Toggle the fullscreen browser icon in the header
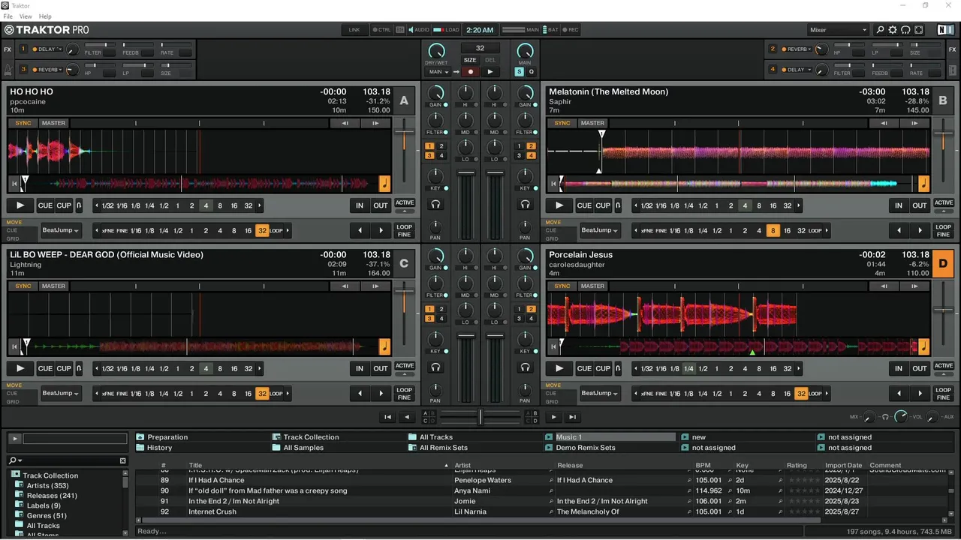 tap(918, 30)
